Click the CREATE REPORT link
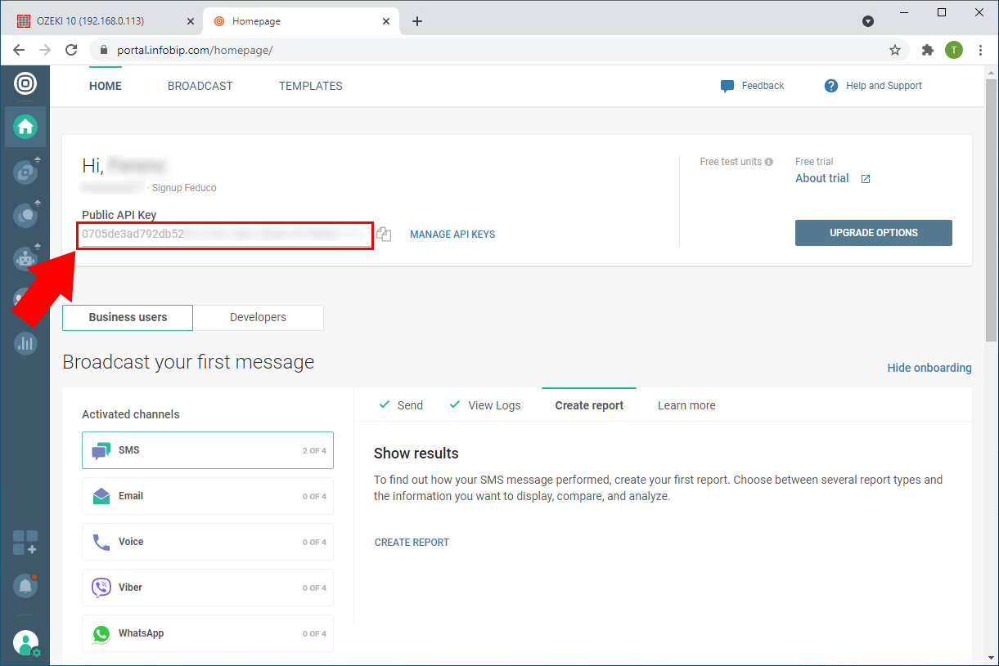Screen dimensions: 999x666 pyautogui.click(x=412, y=543)
